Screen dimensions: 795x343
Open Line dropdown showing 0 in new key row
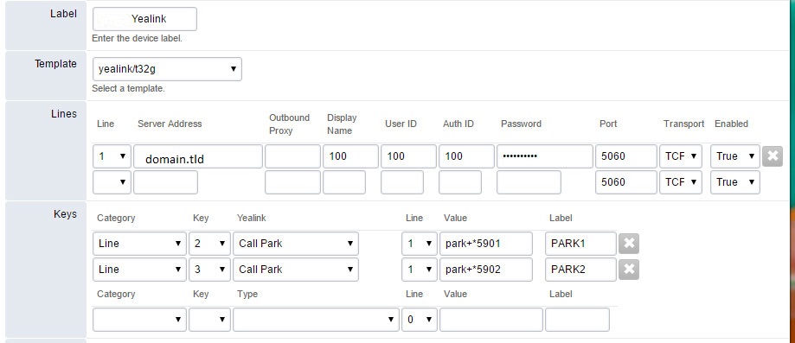coord(420,320)
